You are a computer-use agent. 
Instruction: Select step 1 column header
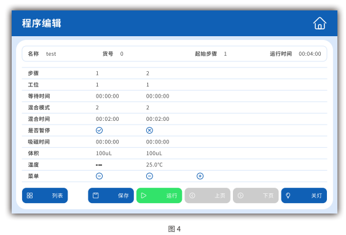[x=97, y=73]
